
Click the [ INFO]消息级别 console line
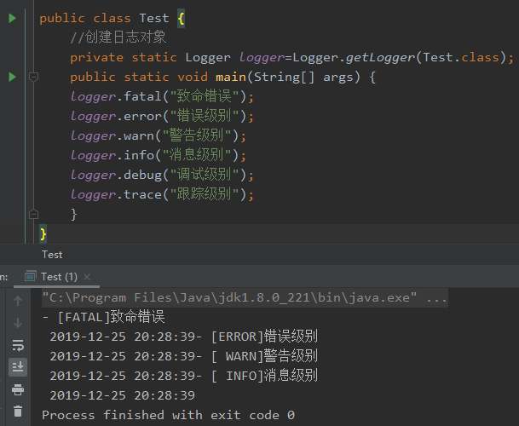pyautogui.click(x=184, y=376)
